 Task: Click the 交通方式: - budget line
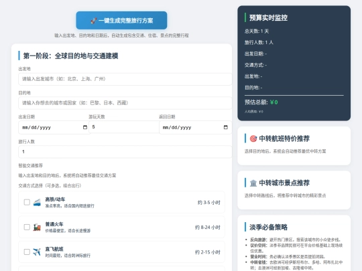tap(255, 65)
